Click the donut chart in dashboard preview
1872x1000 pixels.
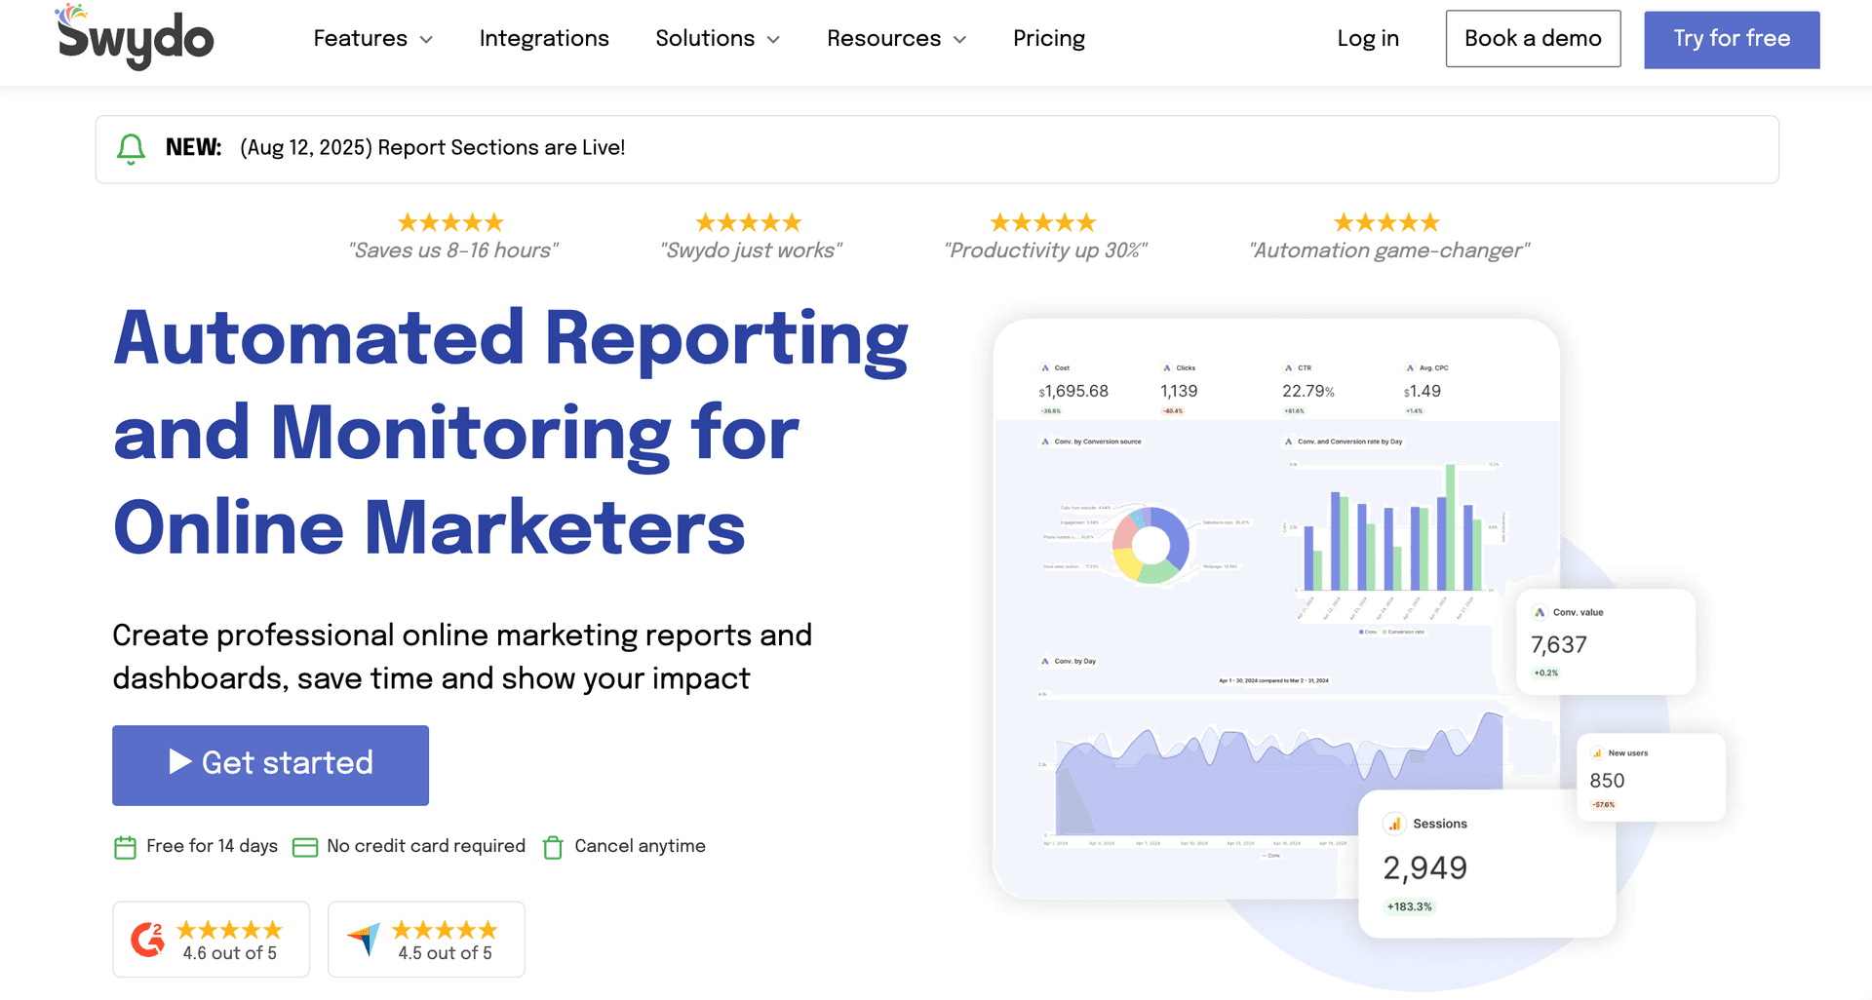click(x=1150, y=544)
